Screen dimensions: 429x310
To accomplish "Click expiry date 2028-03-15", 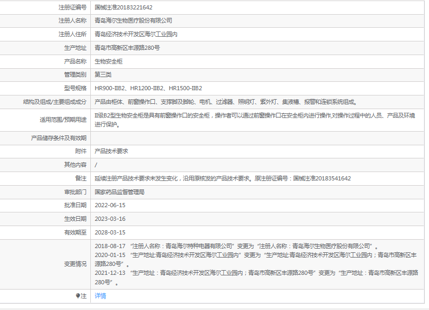I will point(110,232).
